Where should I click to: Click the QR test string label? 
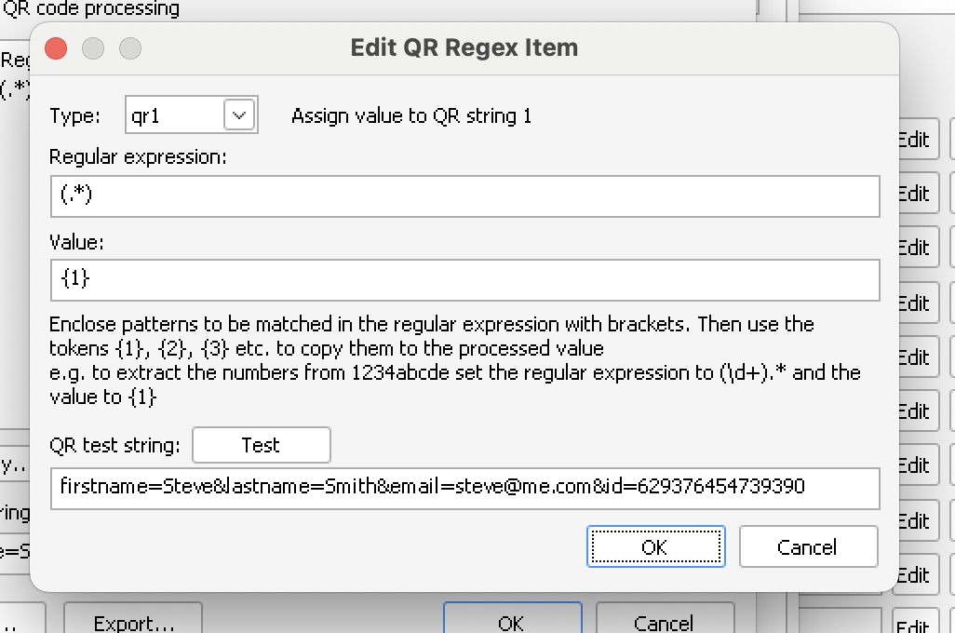[x=115, y=445]
